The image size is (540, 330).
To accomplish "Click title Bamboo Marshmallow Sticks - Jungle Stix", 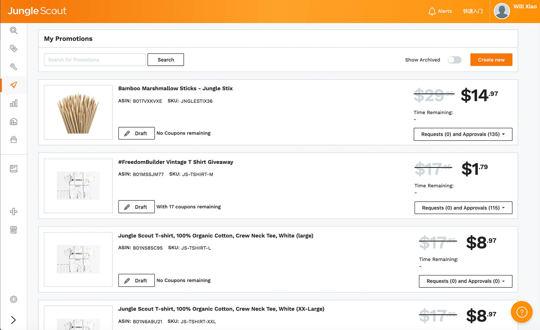I will (x=175, y=88).
